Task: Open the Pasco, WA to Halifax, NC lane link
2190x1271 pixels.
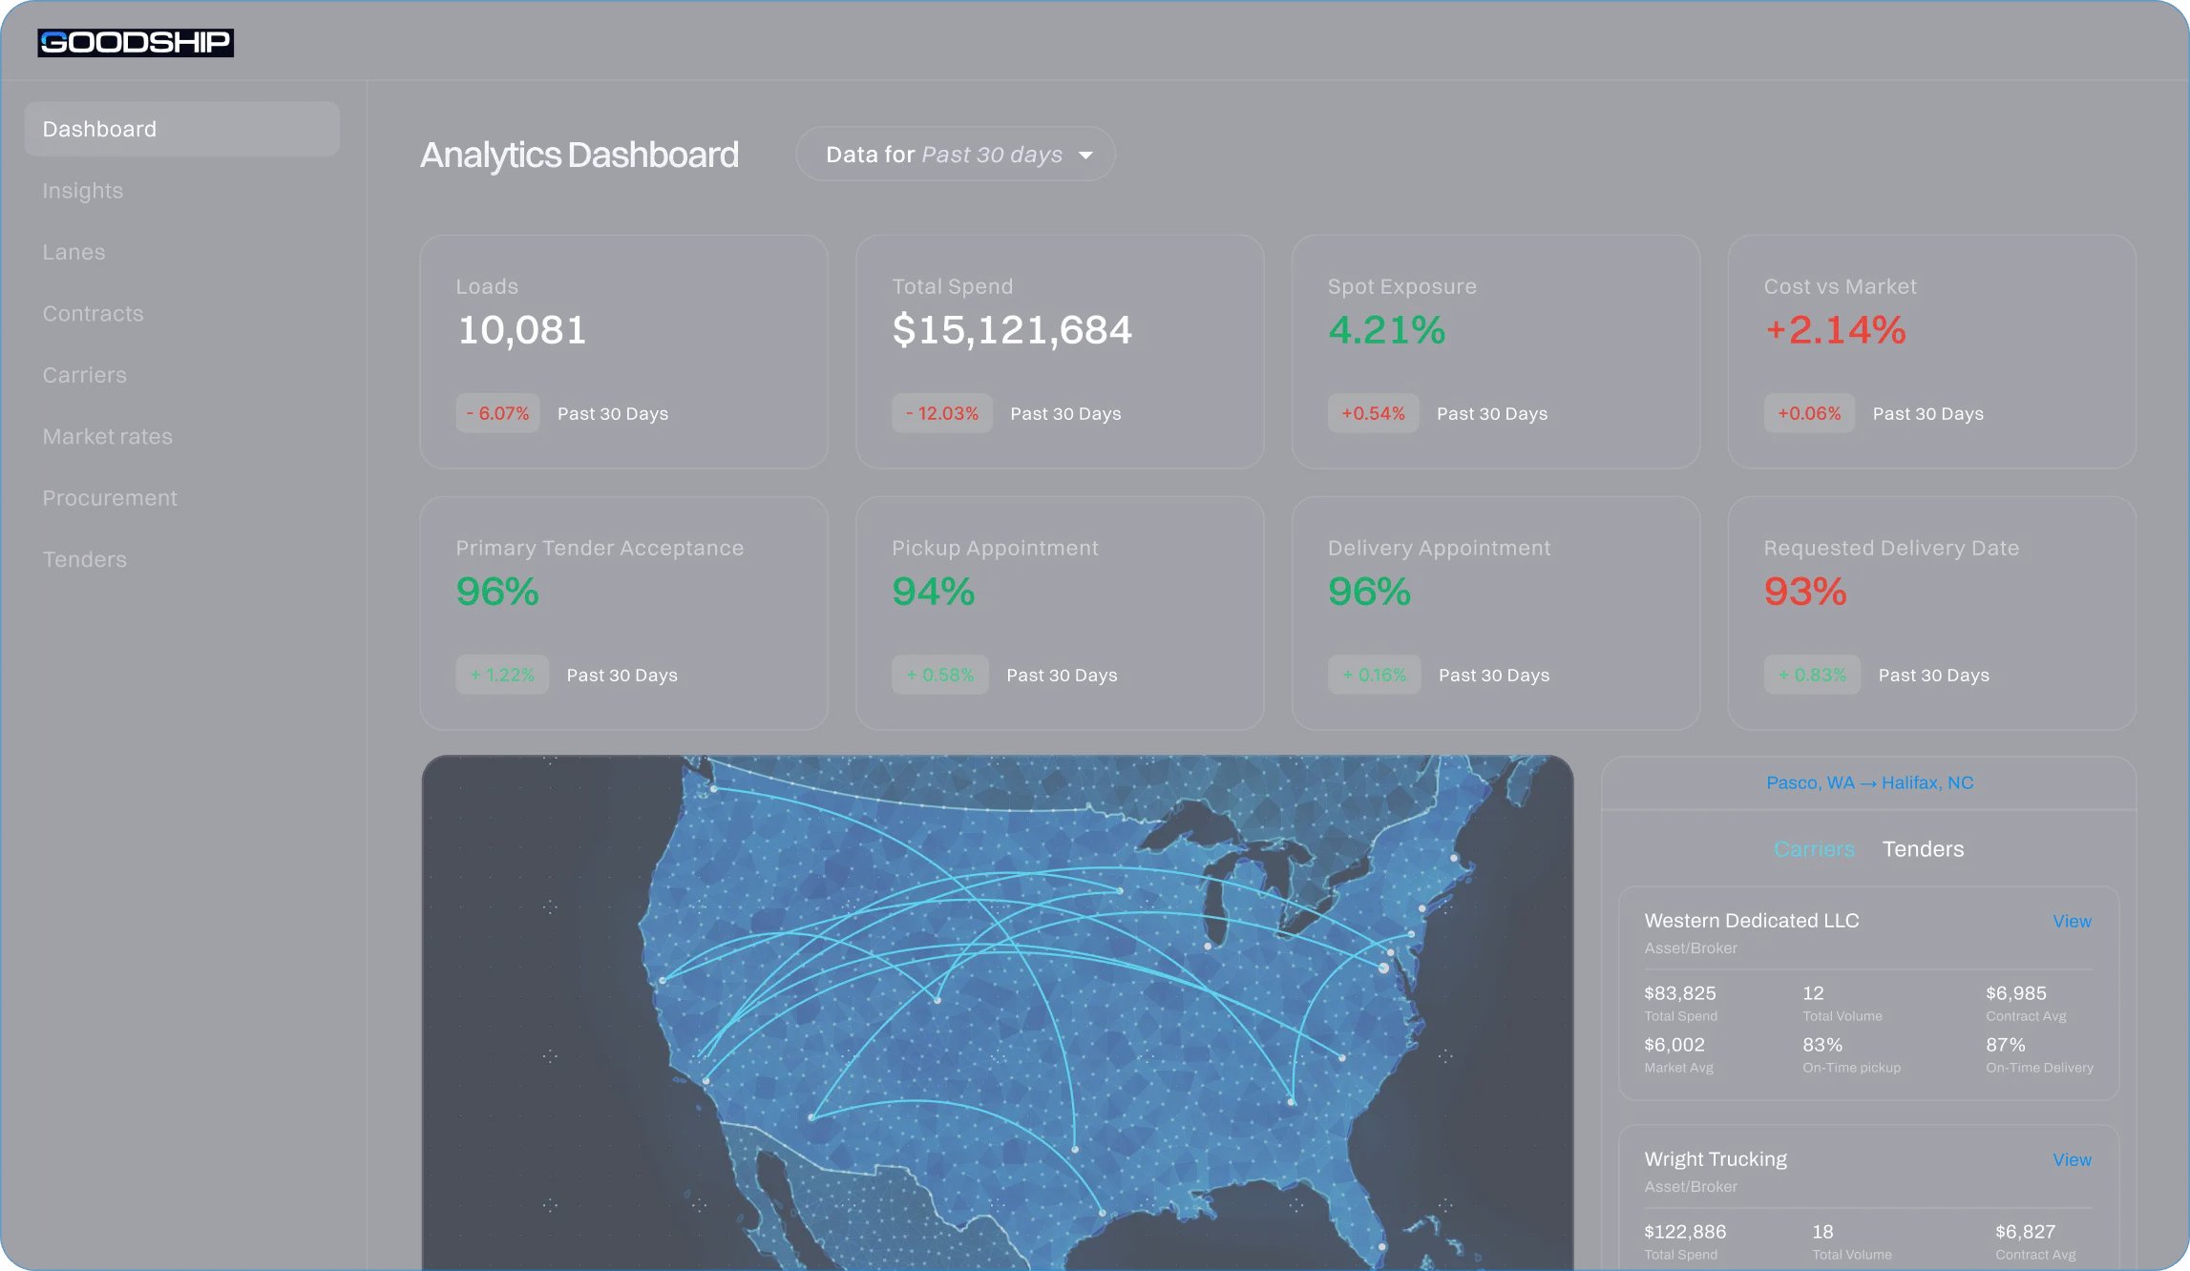Action: 1869,783
